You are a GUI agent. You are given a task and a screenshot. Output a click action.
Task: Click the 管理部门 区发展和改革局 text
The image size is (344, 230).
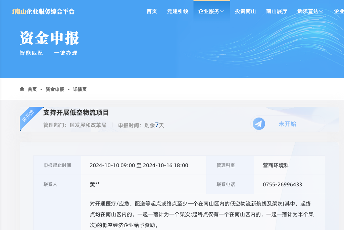[75, 125]
